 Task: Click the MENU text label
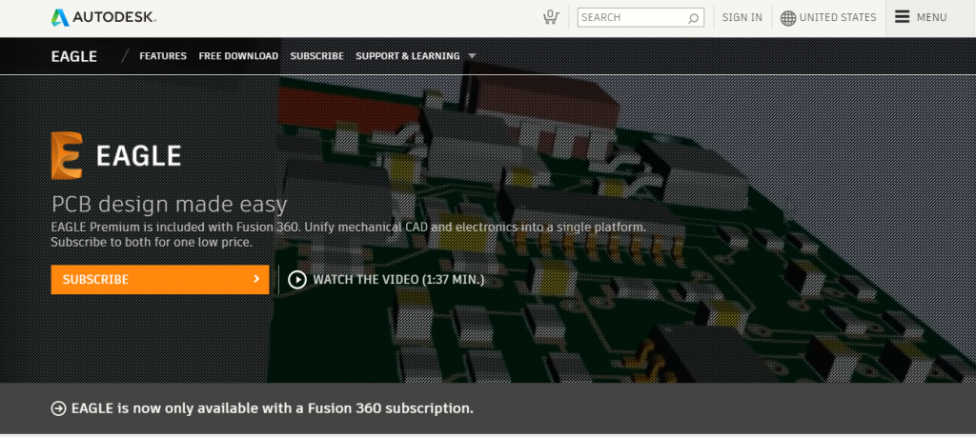(x=932, y=17)
